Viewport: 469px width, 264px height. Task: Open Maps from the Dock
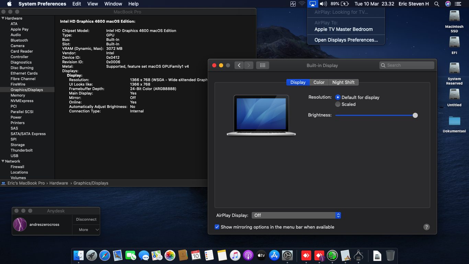pos(157,255)
